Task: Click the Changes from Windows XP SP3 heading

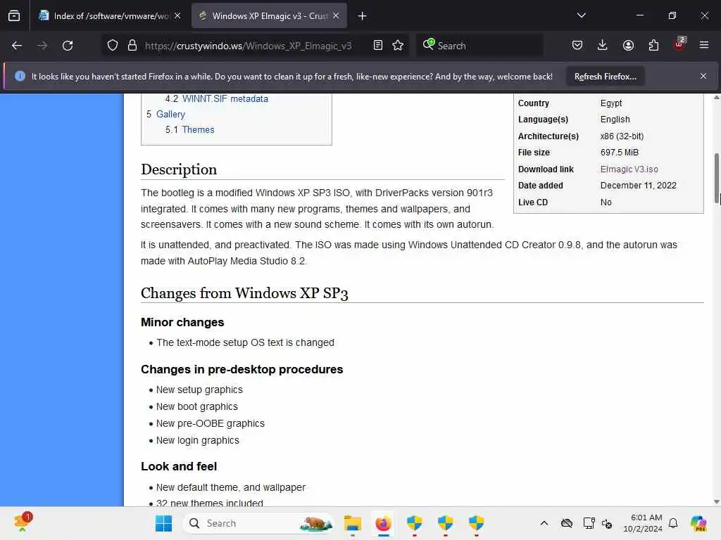Action: [x=244, y=293]
